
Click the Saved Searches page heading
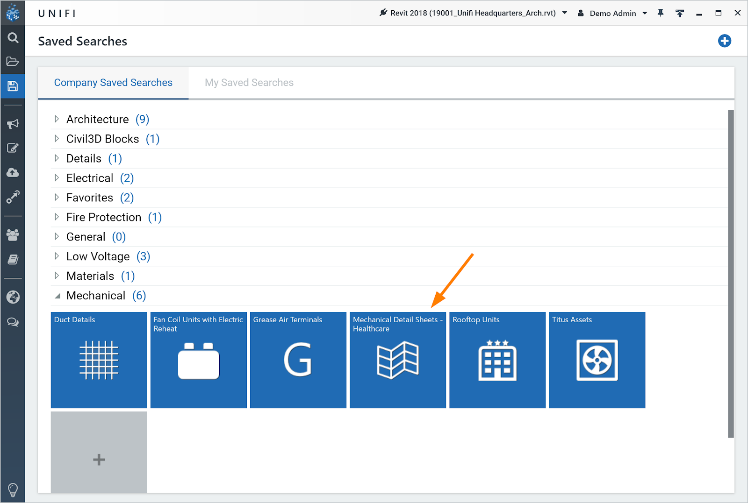tap(82, 41)
